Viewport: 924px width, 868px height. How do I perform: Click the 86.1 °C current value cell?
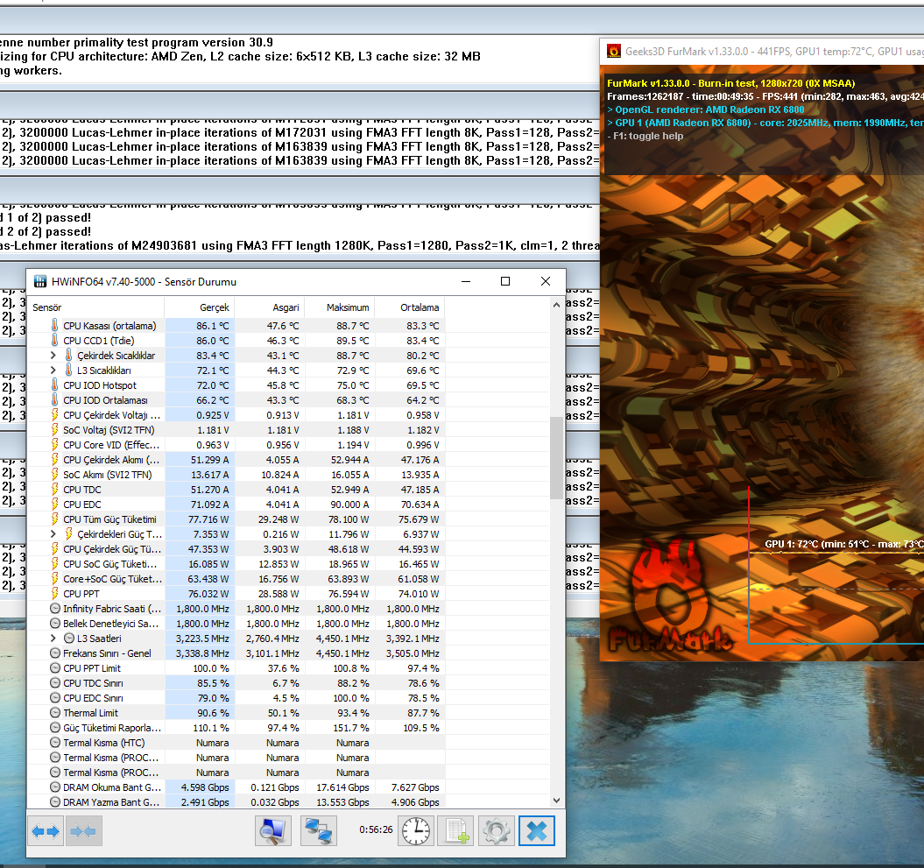click(x=200, y=325)
